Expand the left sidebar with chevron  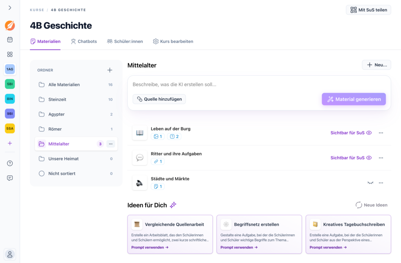pos(10,8)
